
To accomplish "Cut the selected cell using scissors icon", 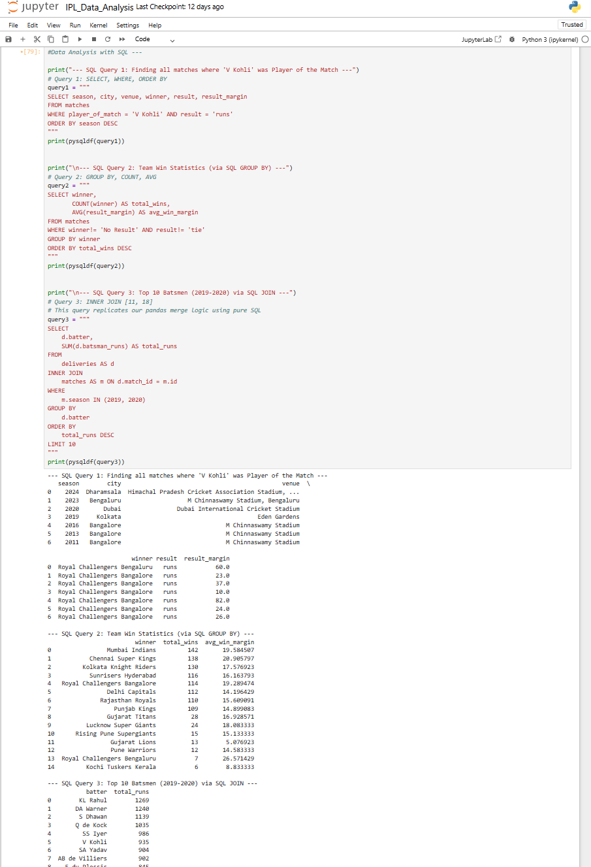I will click(37, 39).
